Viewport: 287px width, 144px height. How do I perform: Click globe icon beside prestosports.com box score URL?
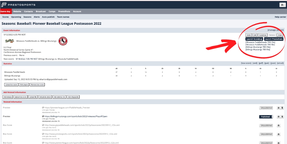[x=43, y=134]
